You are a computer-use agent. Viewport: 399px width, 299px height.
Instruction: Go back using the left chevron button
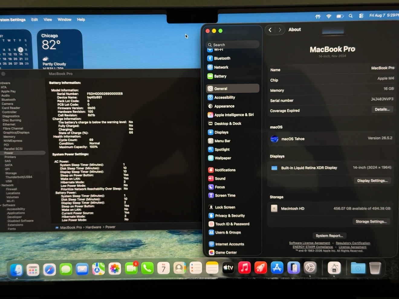270,30
